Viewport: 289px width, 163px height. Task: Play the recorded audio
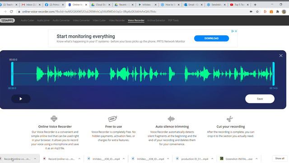(x=21, y=99)
